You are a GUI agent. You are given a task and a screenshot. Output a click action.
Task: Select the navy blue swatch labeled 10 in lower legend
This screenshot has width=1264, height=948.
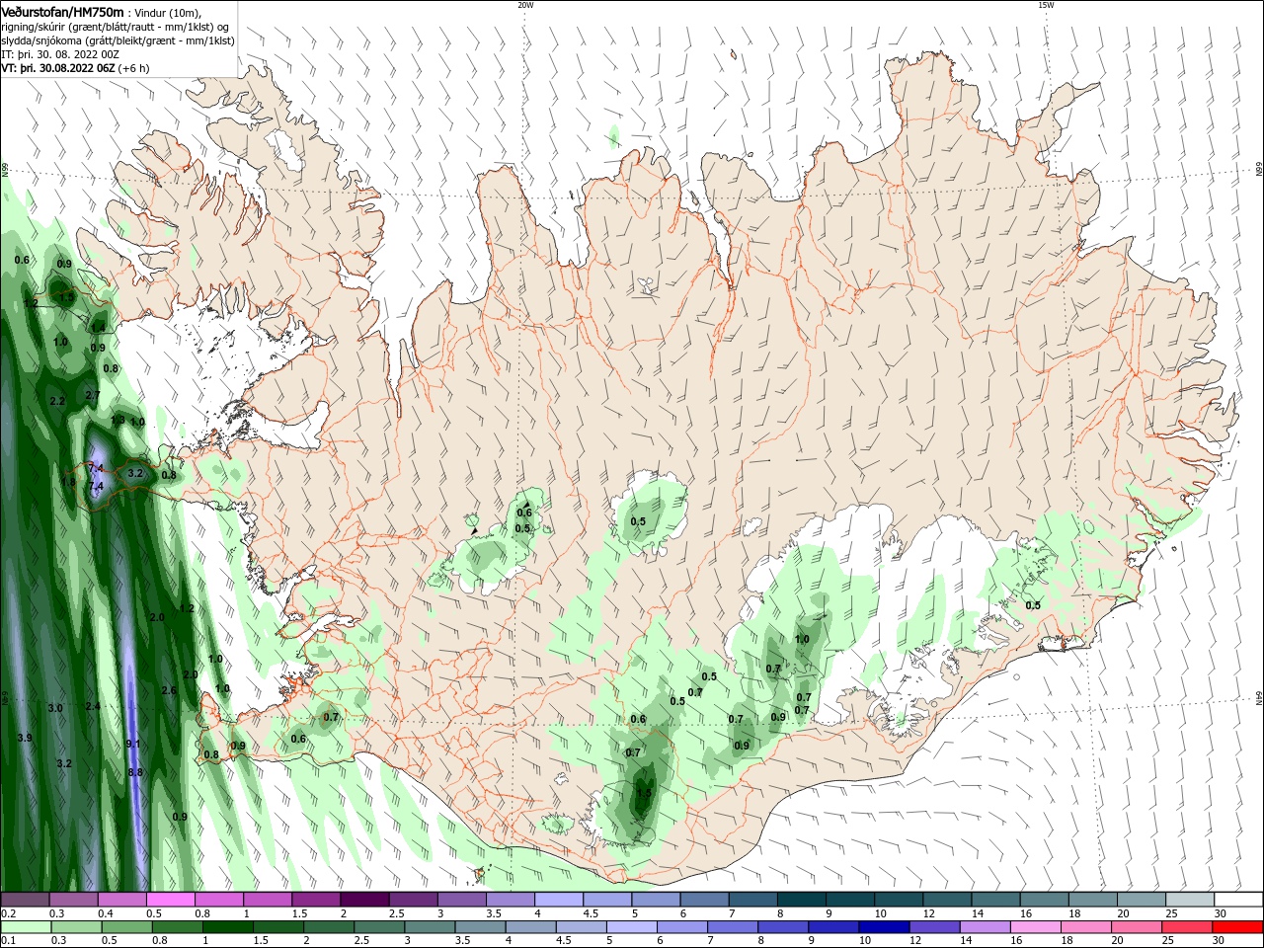[884, 927]
